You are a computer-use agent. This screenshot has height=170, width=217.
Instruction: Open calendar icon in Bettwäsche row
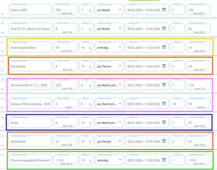[x=164, y=142]
